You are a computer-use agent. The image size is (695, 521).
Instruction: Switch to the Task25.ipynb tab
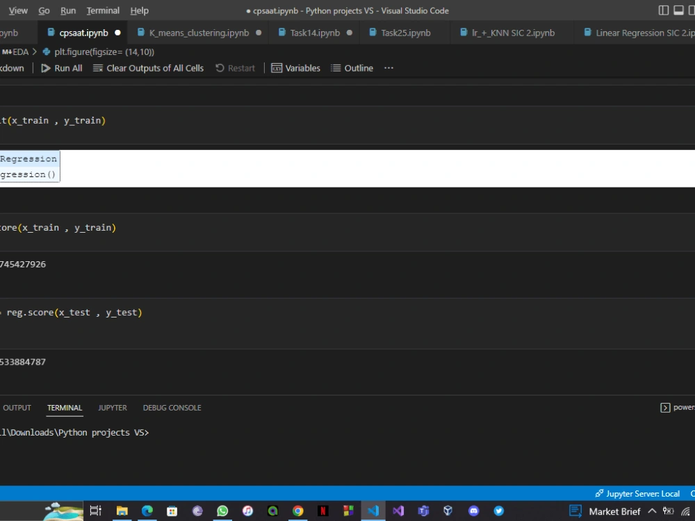[406, 33]
